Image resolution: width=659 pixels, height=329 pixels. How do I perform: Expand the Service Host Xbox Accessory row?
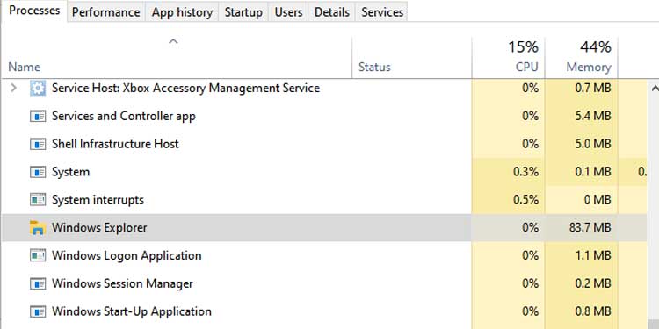coord(13,88)
